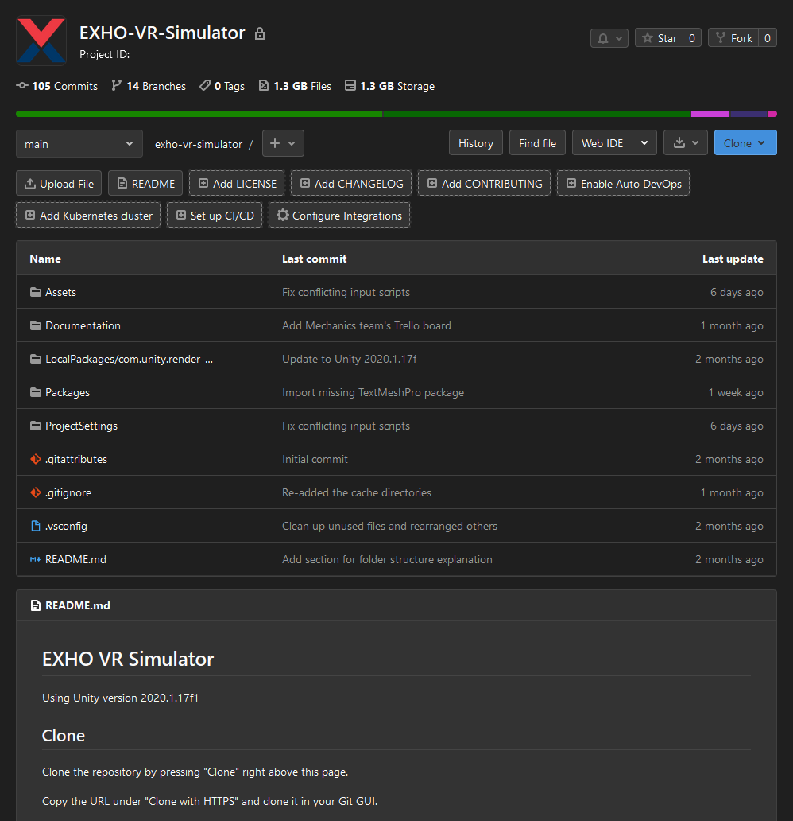Screen dimensions: 793x821
Task: Star the EXHO-VR-Simulator repository
Action: click(659, 38)
